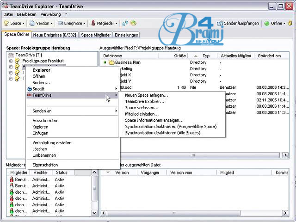Click versions panel left scroll arrow
The width and height of the screenshot is (296, 222).
(104, 213)
